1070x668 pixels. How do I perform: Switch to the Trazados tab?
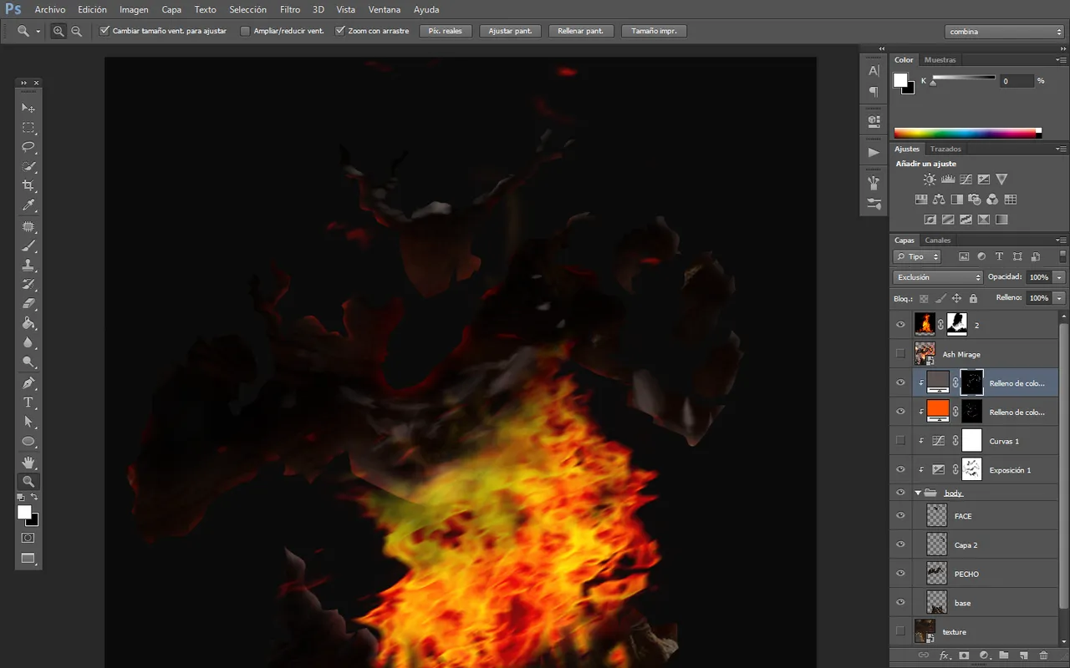point(945,149)
